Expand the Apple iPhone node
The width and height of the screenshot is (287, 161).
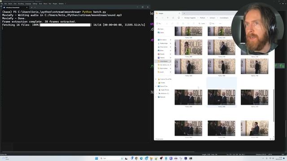click(157, 90)
